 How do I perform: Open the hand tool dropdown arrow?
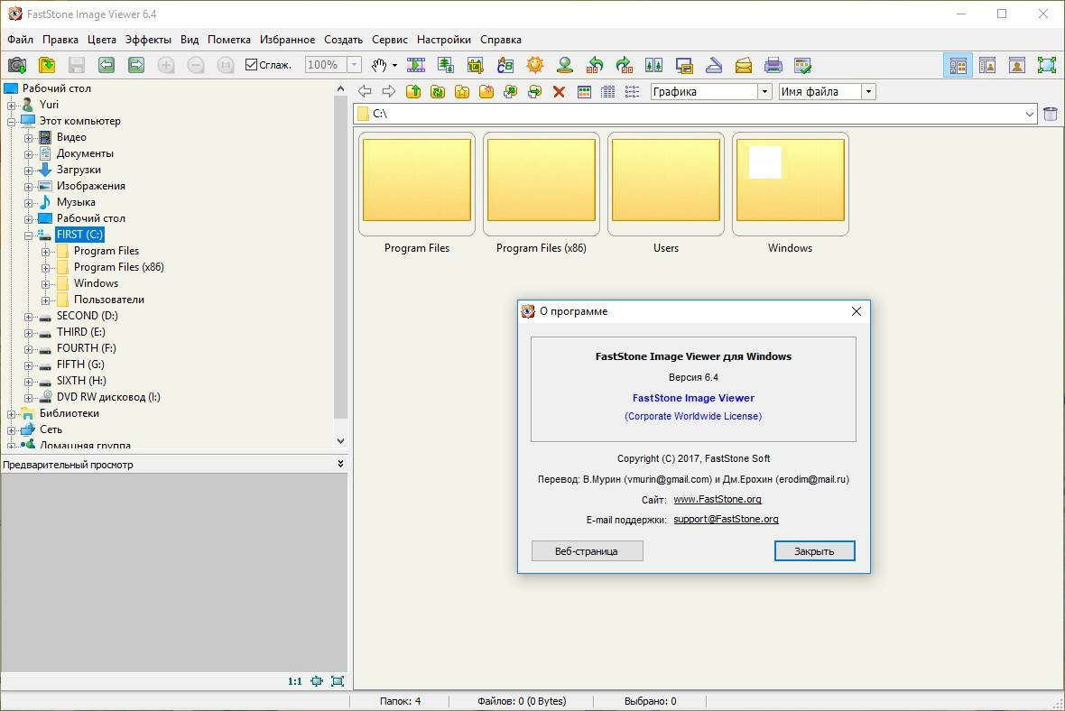(394, 65)
